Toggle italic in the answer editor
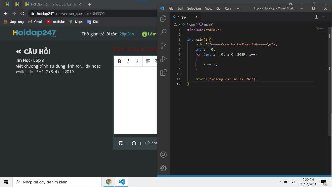 pos(128,61)
